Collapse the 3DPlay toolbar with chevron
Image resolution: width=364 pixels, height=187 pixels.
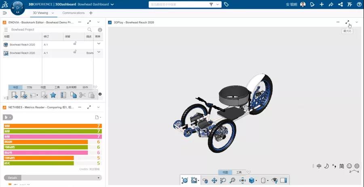click(x=249, y=172)
